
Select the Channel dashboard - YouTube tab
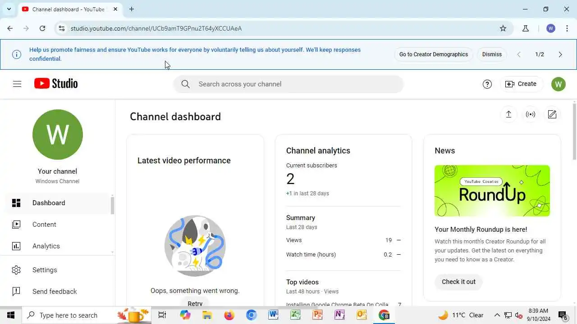coord(70,9)
